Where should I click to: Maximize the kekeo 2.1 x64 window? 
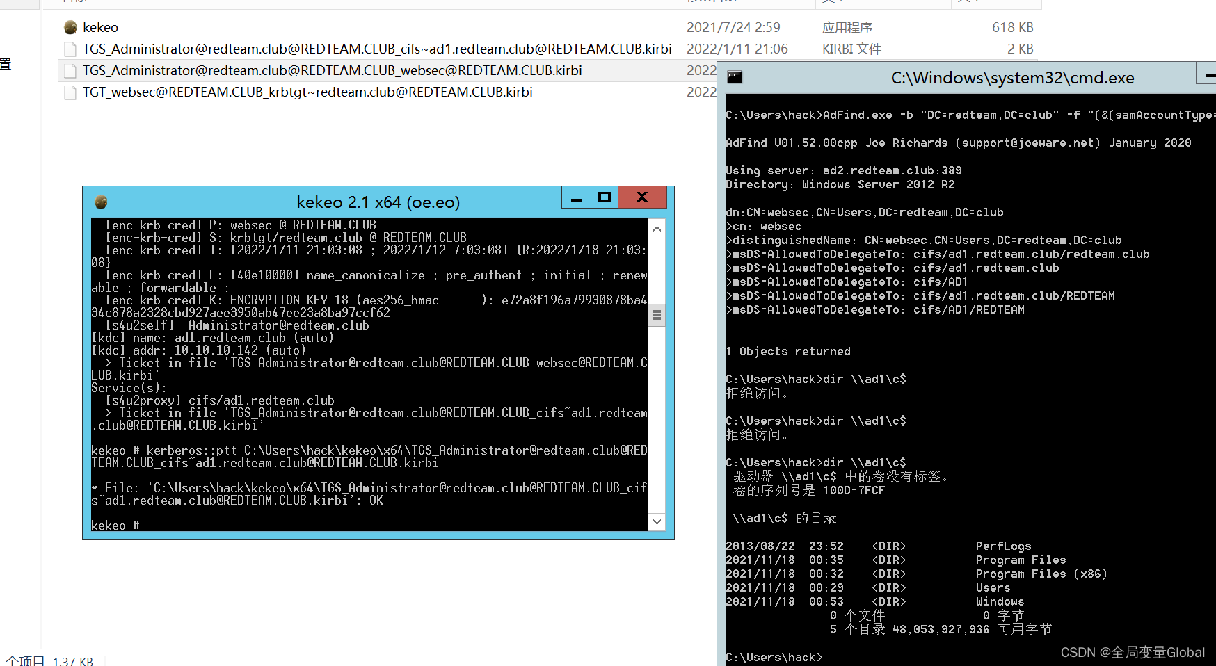tap(605, 197)
